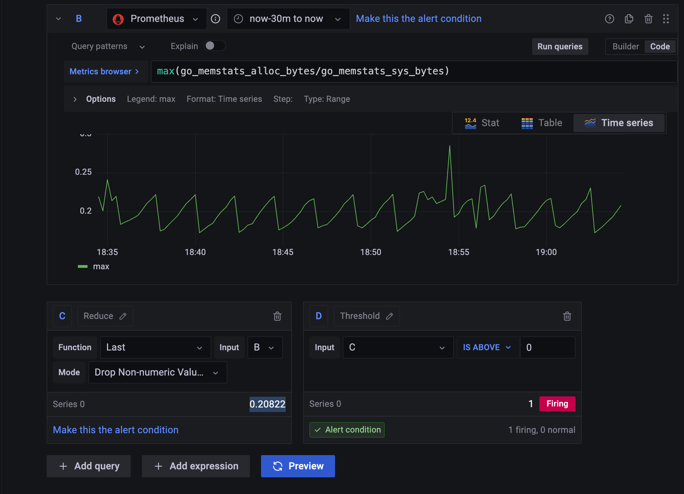Delete the Reduce expression C
Viewport: 684px width, 494px height.
(277, 316)
